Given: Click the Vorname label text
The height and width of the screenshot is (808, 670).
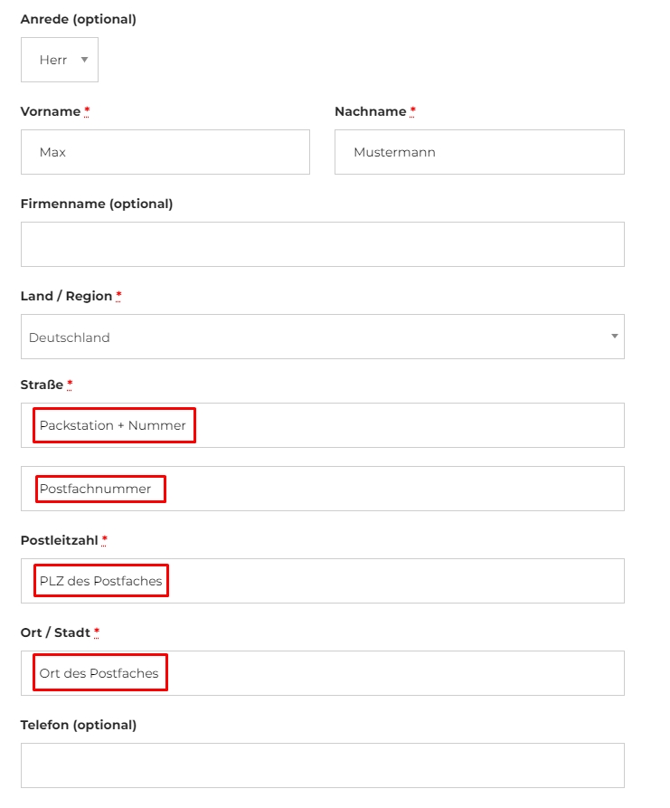Looking at the screenshot, I should 51,111.
